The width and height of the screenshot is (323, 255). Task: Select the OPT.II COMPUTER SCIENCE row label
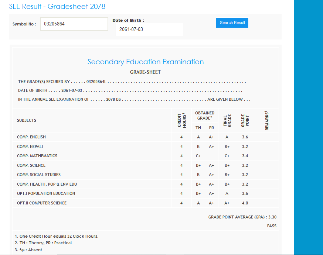pyautogui.click(x=42, y=203)
